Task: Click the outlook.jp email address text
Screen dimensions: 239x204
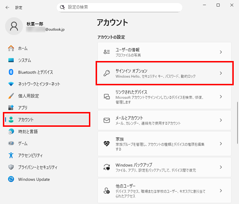Action: [55, 30]
